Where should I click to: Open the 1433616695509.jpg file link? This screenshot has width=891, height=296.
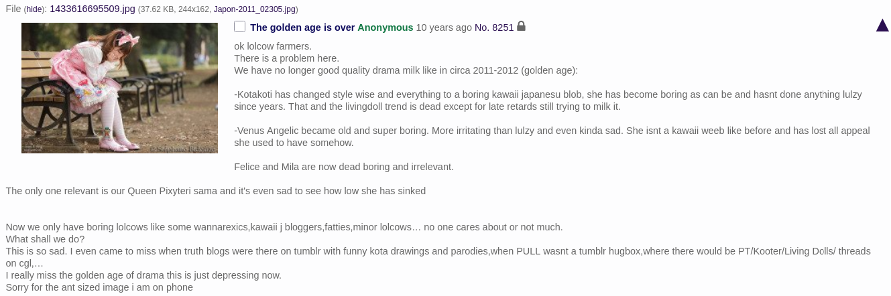[x=93, y=9]
